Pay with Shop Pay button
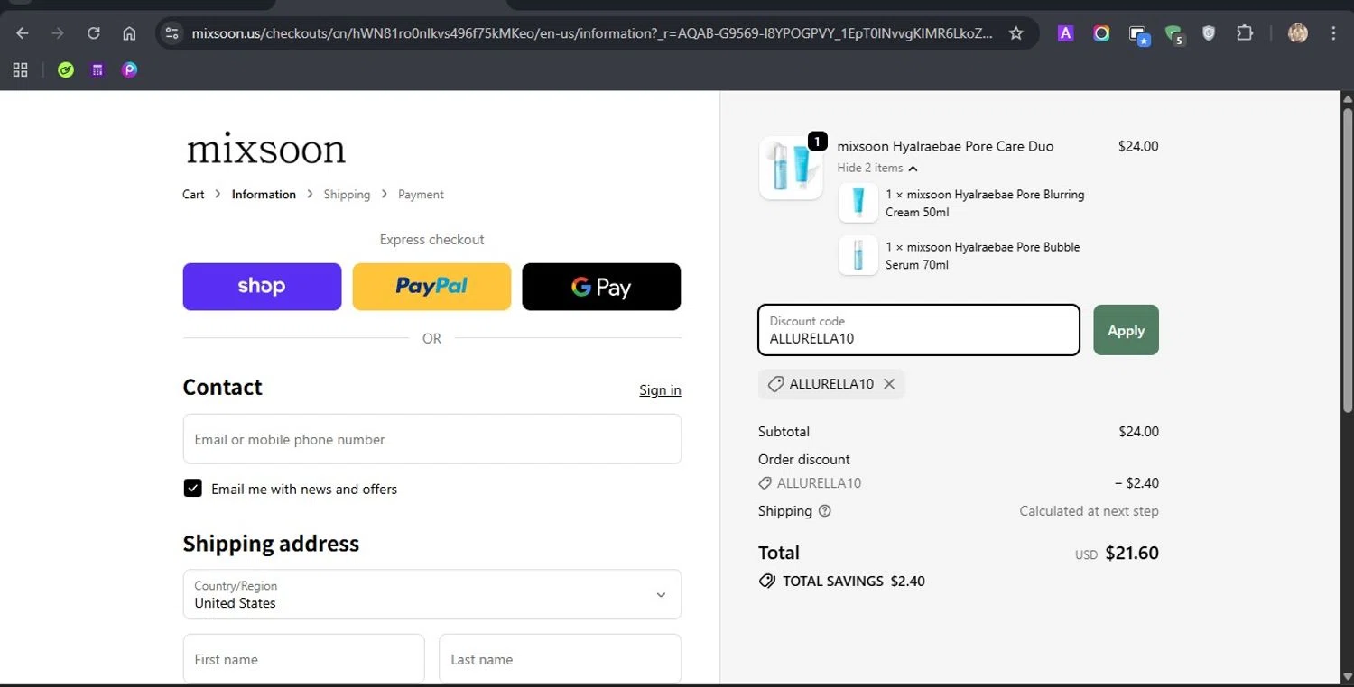This screenshot has width=1354, height=687. tap(262, 287)
